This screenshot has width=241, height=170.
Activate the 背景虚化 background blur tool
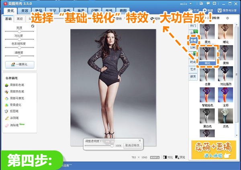point(13,105)
